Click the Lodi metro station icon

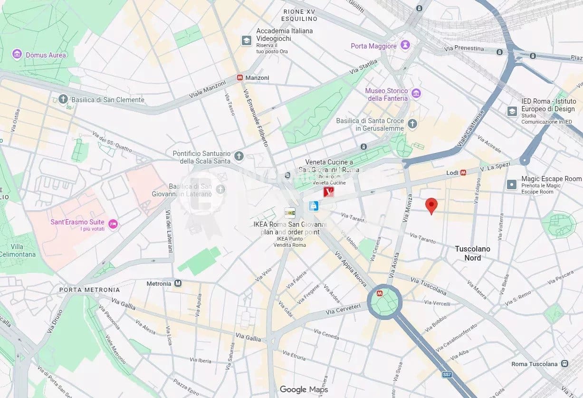[x=463, y=173]
